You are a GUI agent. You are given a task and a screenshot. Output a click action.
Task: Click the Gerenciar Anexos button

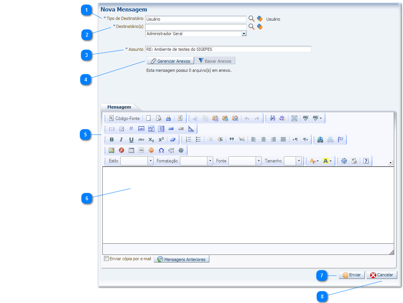coord(170,61)
